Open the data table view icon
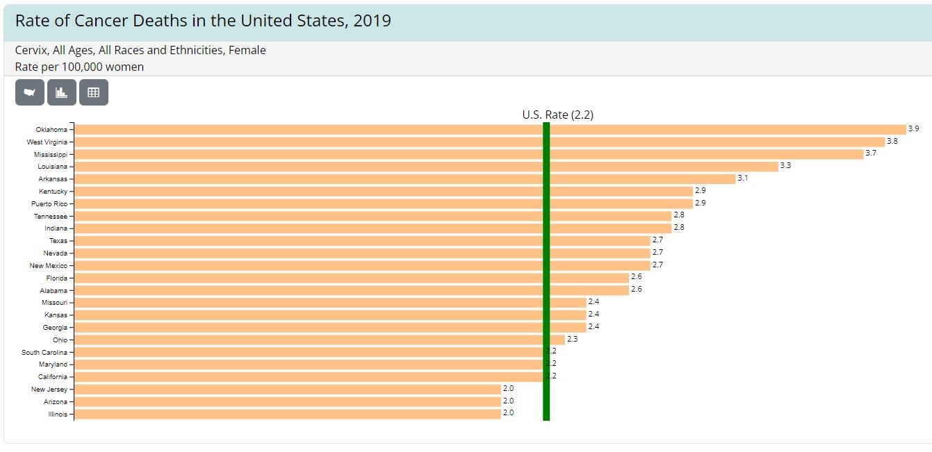The height and width of the screenshot is (452, 932). tap(94, 92)
